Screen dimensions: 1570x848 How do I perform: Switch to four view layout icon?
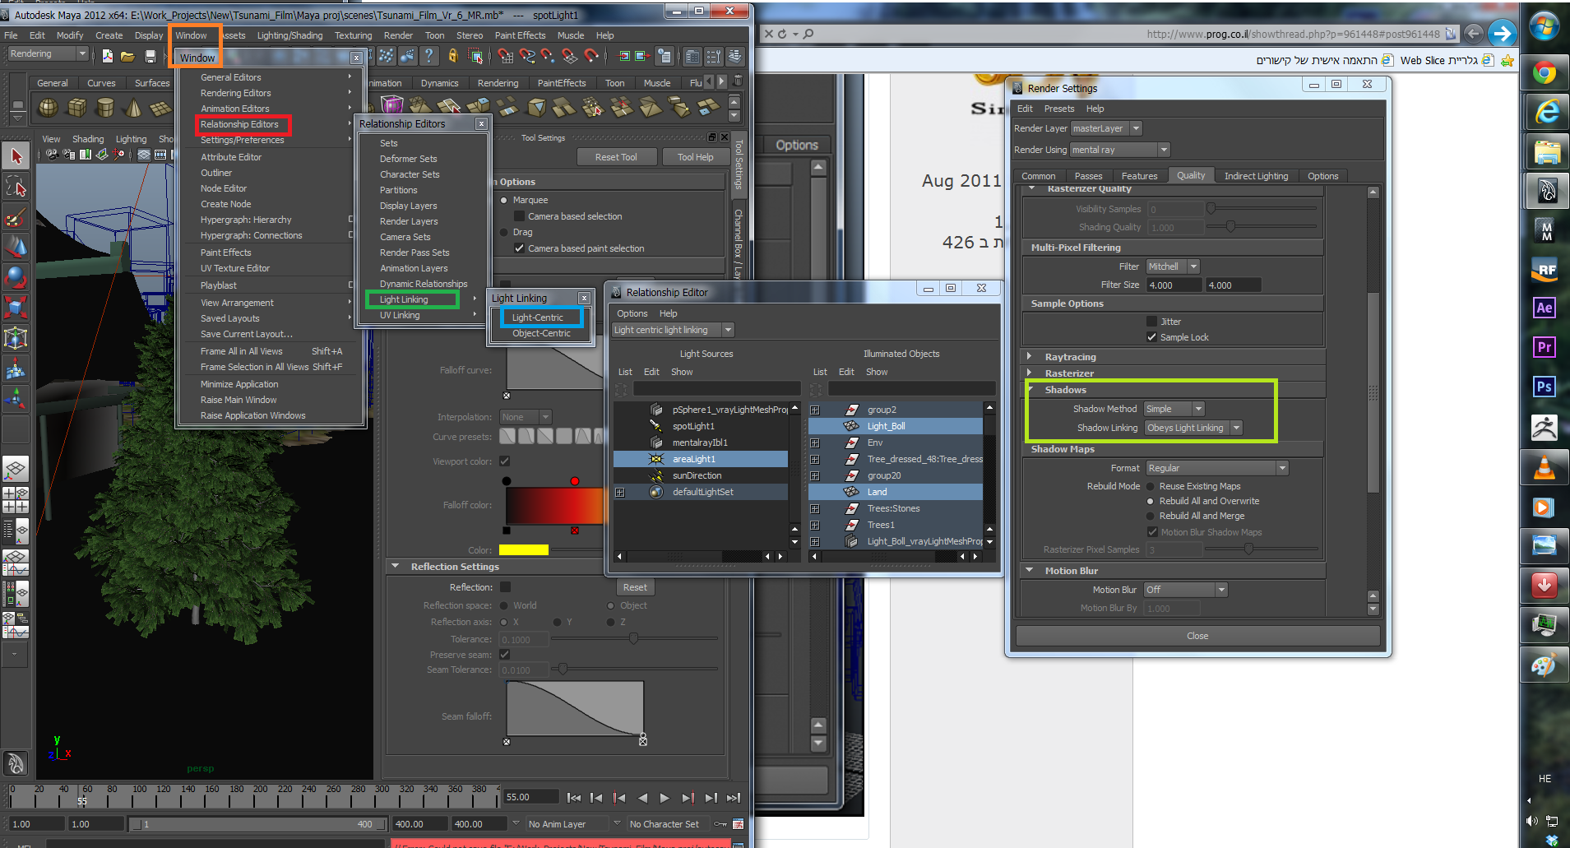(x=16, y=500)
